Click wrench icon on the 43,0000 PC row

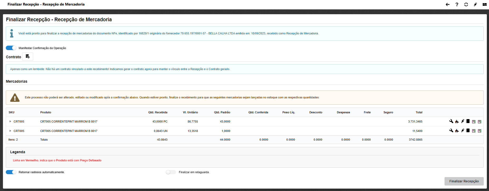(x=451, y=121)
